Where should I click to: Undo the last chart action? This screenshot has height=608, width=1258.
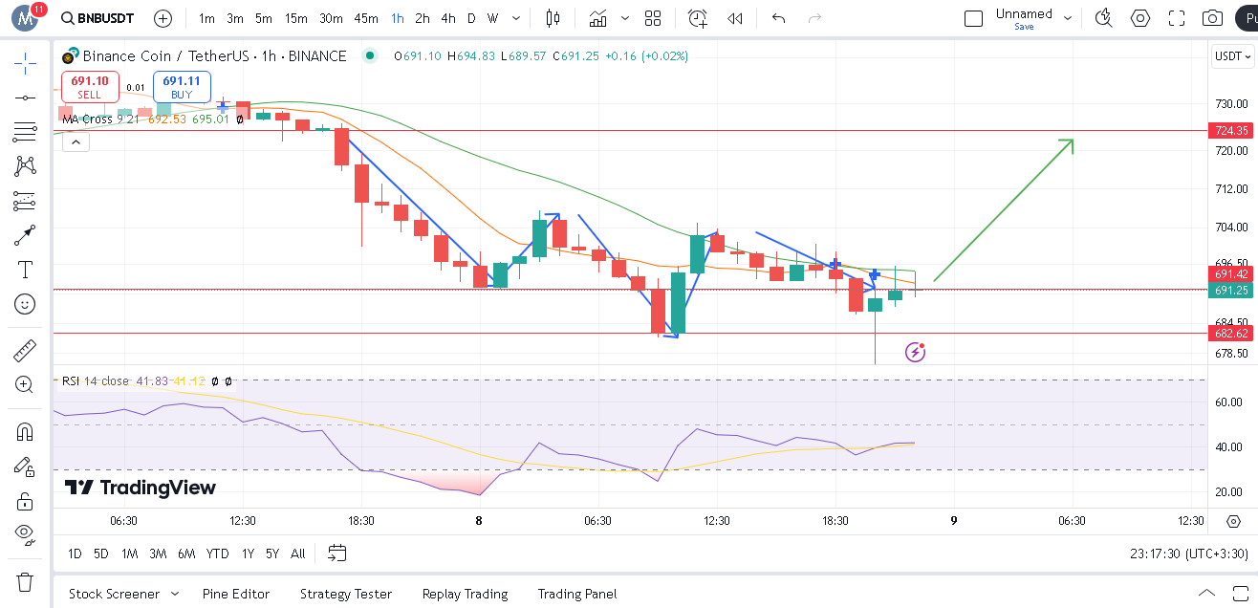(778, 18)
